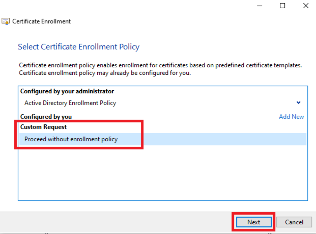Click description line about predefined certificate templates
The height and width of the screenshot is (234, 316).
[x=160, y=65]
